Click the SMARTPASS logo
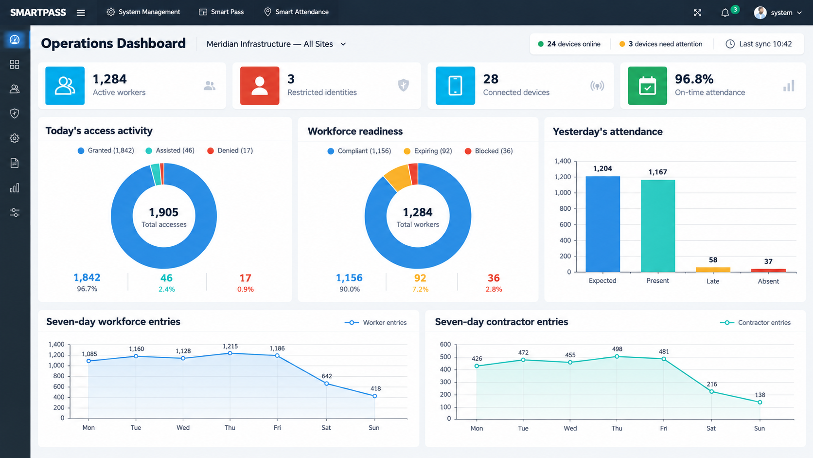This screenshot has height=458, width=813. pos(38,13)
